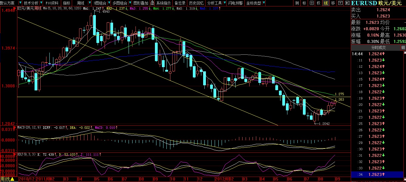Click the 标 marker tool icon

pyautogui.click(x=304, y=3)
